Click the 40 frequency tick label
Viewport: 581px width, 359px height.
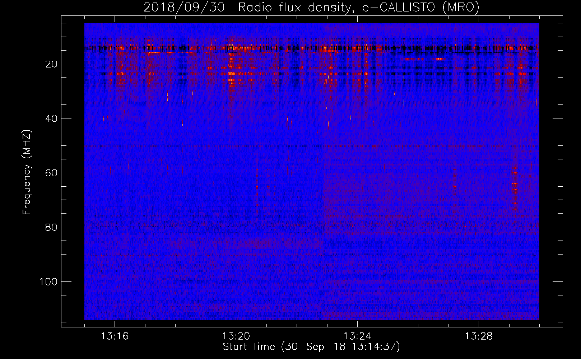pos(51,118)
